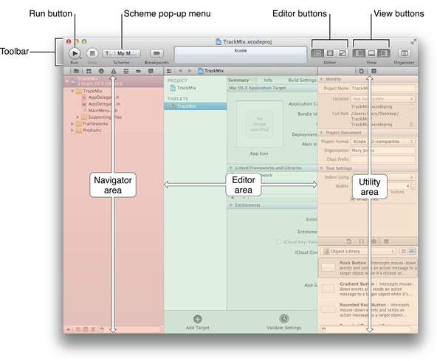Click the Project Name text field
This screenshot has width=437, height=361.
point(382,89)
